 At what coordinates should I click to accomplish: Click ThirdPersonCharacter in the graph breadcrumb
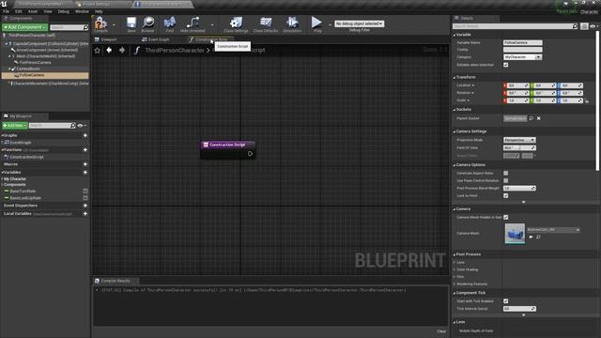(x=175, y=50)
